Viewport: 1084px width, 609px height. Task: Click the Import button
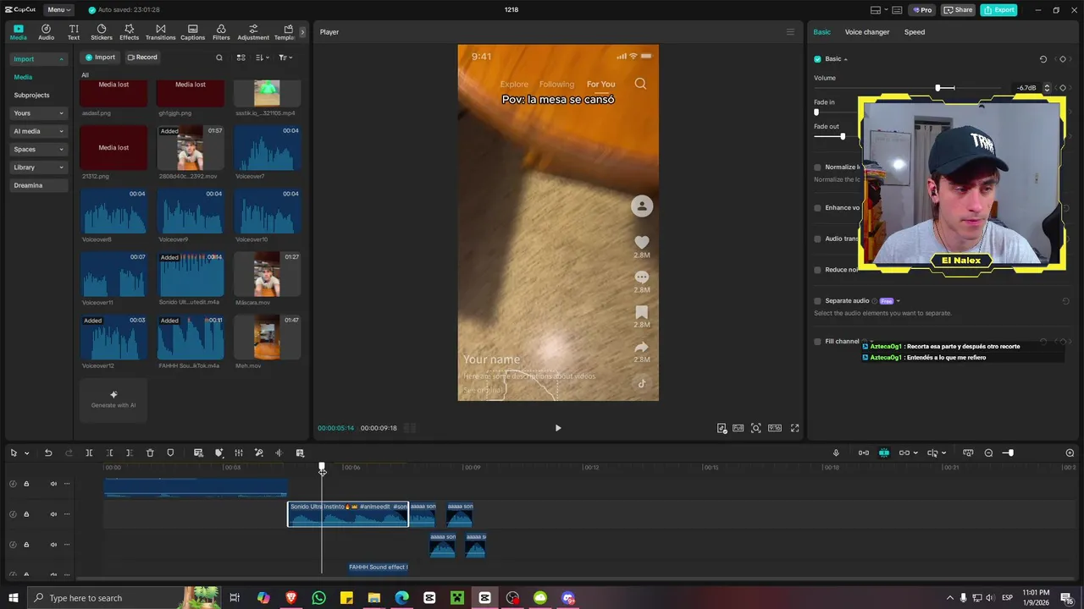click(100, 58)
